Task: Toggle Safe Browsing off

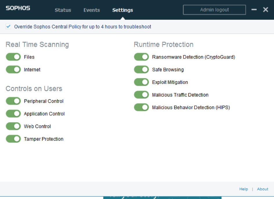Action: point(141,70)
